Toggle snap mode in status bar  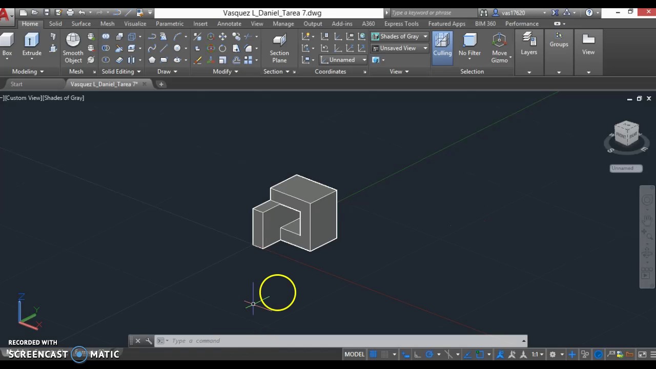pyautogui.click(x=385, y=354)
